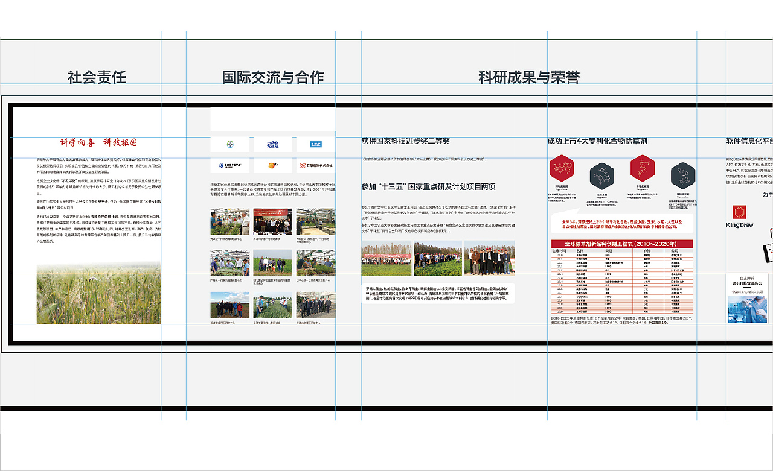Screen dimensions: 773x471
Task: Select the orange UPL logo tile
Action: (272, 165)
